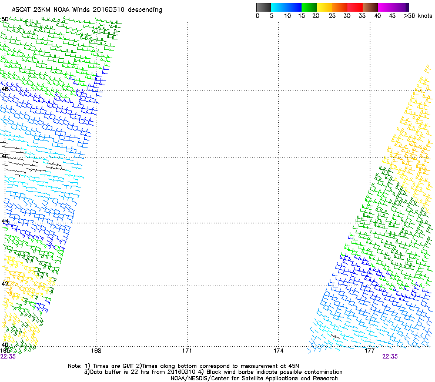Click the latitude label '44'
The image size is (435, 382).
click(5, 222)
